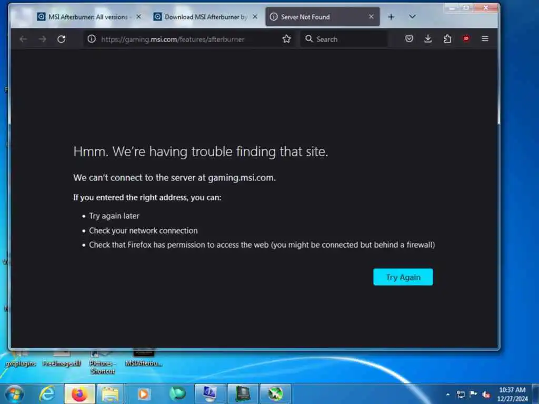Open a new tab with the plus button
The width and height of the screenshot is (539, 404).
(x=391, y=17)
